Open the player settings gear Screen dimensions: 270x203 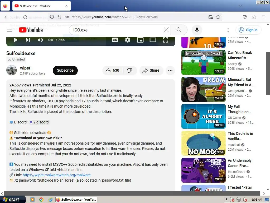(128, 40)
